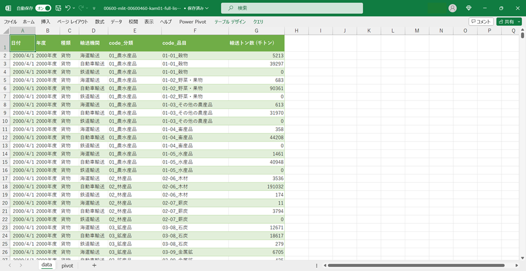The image size is (526, 271).
Task: Click the Save icon in title bar
Action: point(58,8)
